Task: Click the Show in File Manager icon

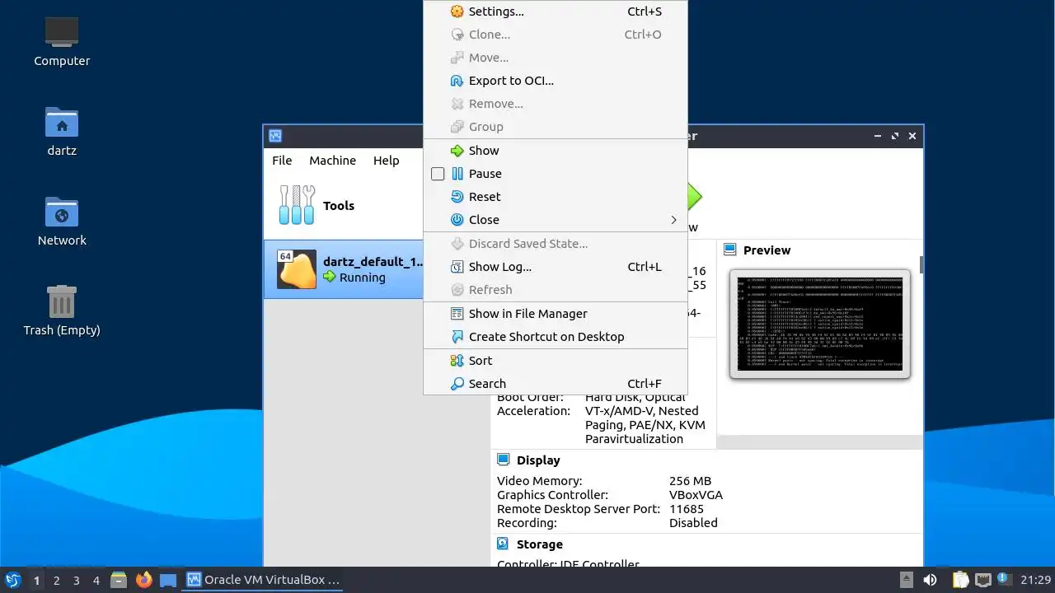Action: click(457, 314)
